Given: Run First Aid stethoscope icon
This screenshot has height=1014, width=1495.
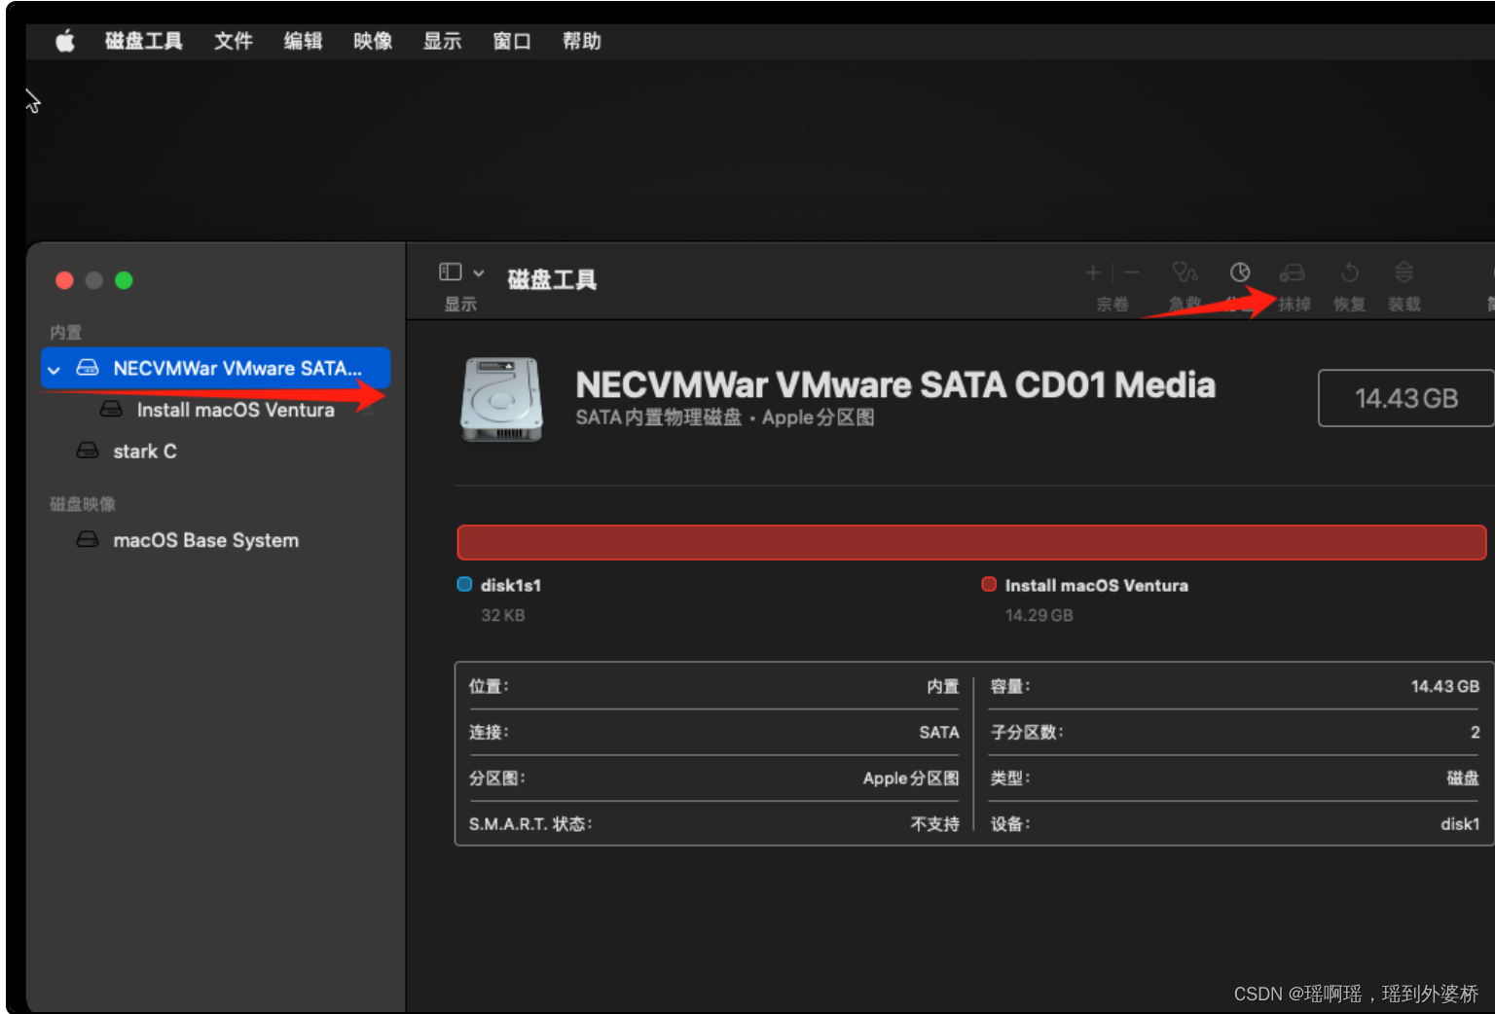Looking at the screenshot, I should pos(1185,272).
